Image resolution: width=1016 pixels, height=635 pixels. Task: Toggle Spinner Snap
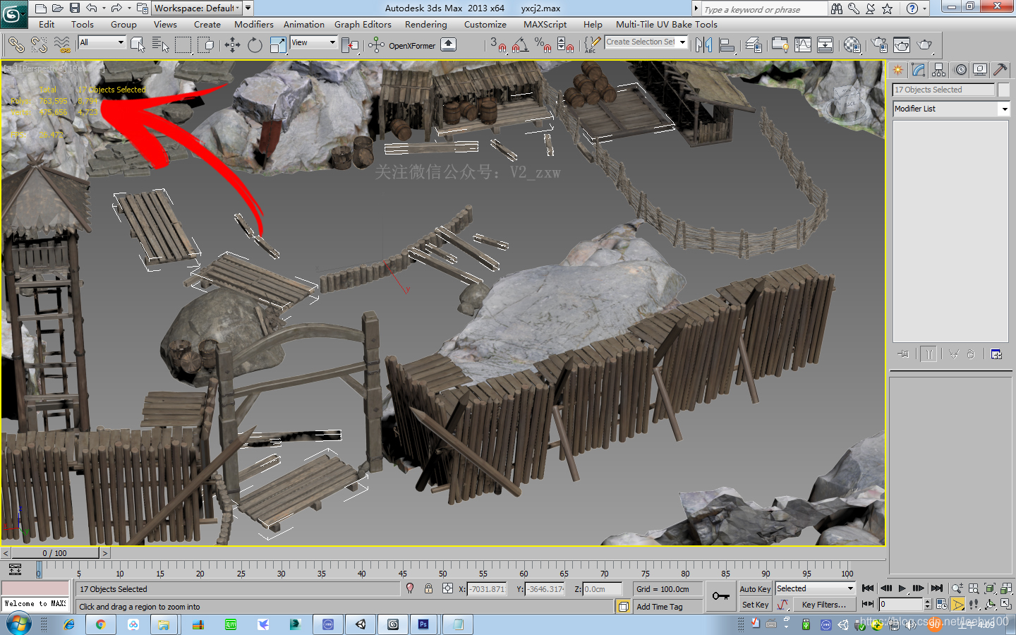(566, 45)
